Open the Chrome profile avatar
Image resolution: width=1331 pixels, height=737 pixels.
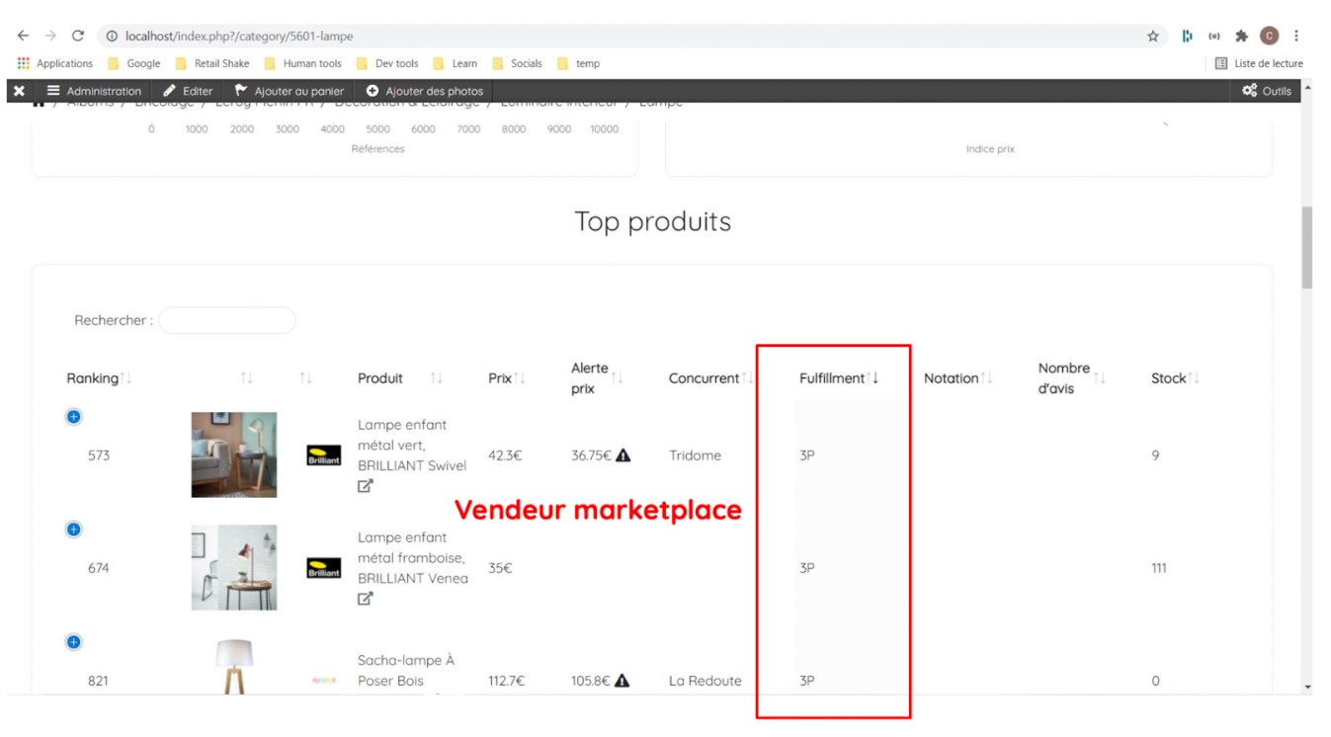[1269, 37]
